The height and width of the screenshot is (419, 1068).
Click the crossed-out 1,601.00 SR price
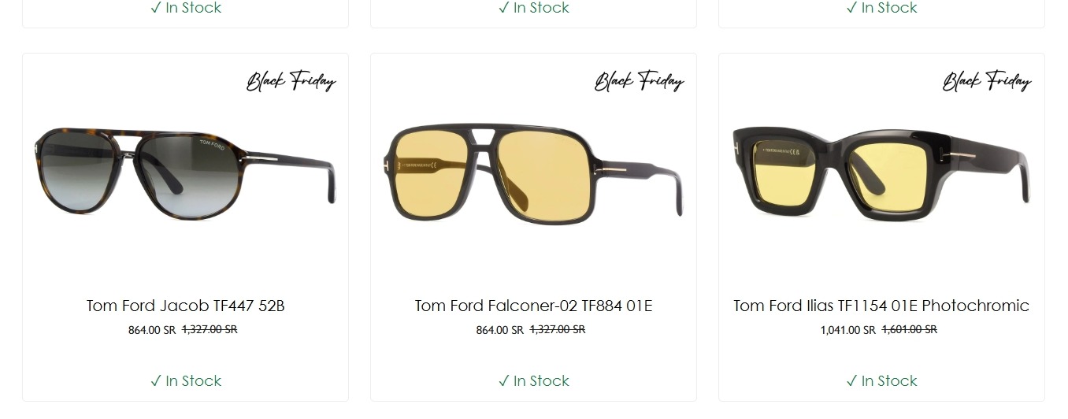910,329
